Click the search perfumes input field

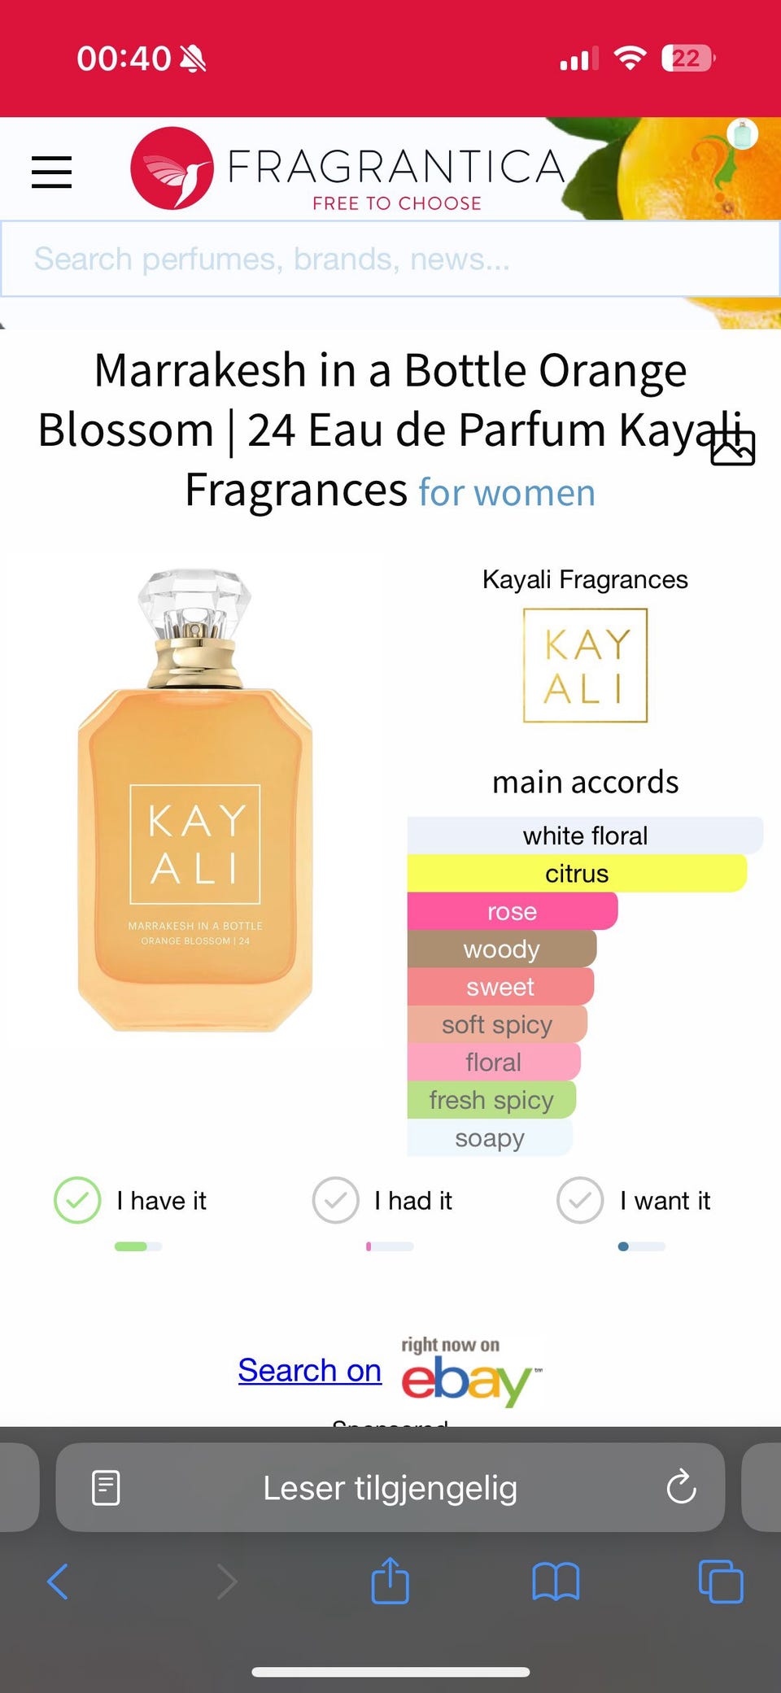pos(390,259)
